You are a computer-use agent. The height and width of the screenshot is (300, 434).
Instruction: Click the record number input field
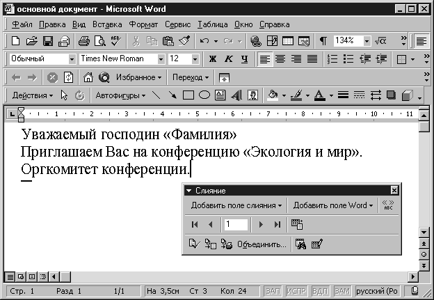(x=236, y=224)
